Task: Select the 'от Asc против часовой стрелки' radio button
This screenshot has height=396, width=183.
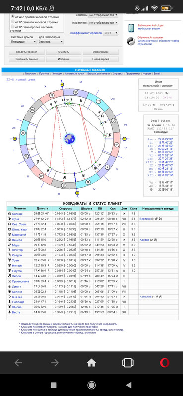Action: tap(13, 17)
